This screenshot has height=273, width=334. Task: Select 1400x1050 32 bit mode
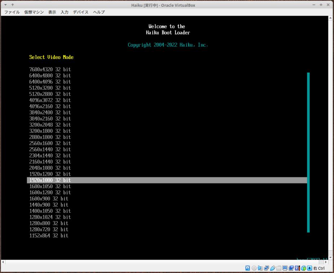tap(50, 211)
